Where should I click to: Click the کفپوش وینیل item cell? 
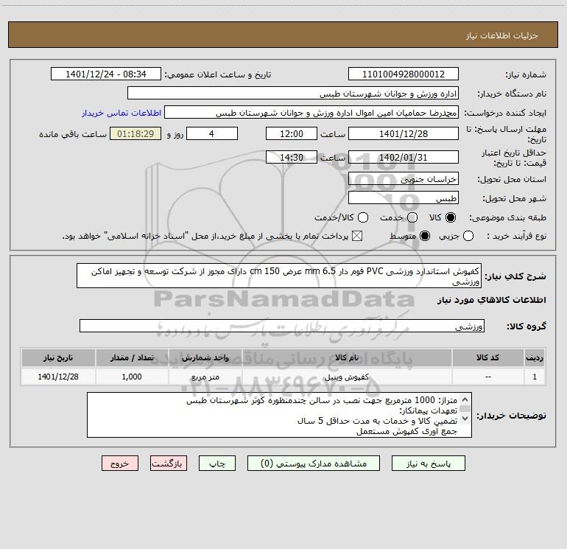click(x=347, y=377)
